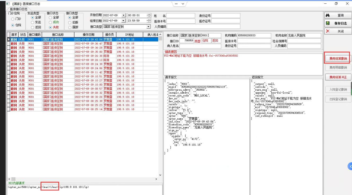Click the IP 198.9.101.20 in the 09:26:13 row

click(x=126, y=60)
